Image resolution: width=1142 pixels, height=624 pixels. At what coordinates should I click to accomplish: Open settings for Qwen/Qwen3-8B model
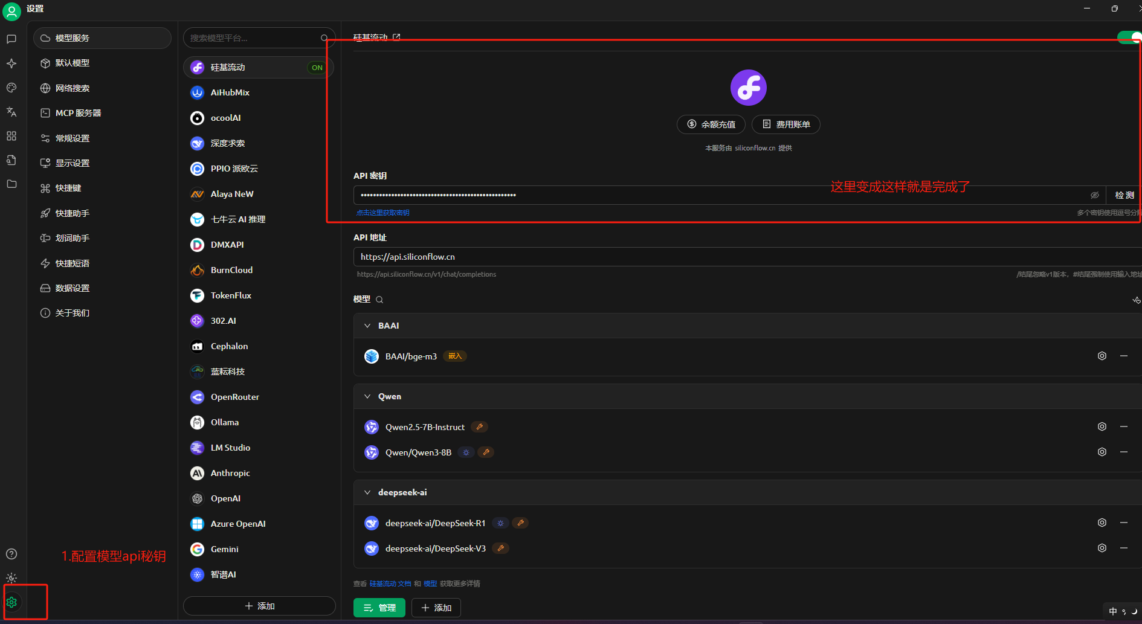tap(1102, 452)
